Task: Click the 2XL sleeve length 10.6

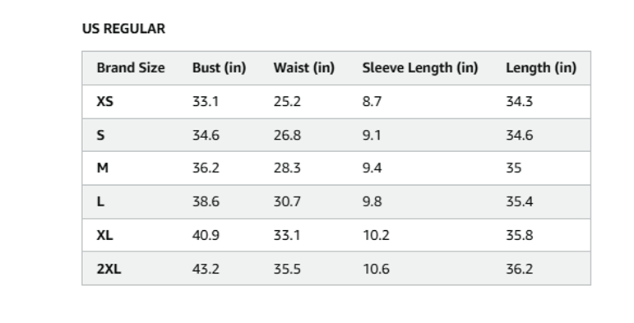Action: 376,269
